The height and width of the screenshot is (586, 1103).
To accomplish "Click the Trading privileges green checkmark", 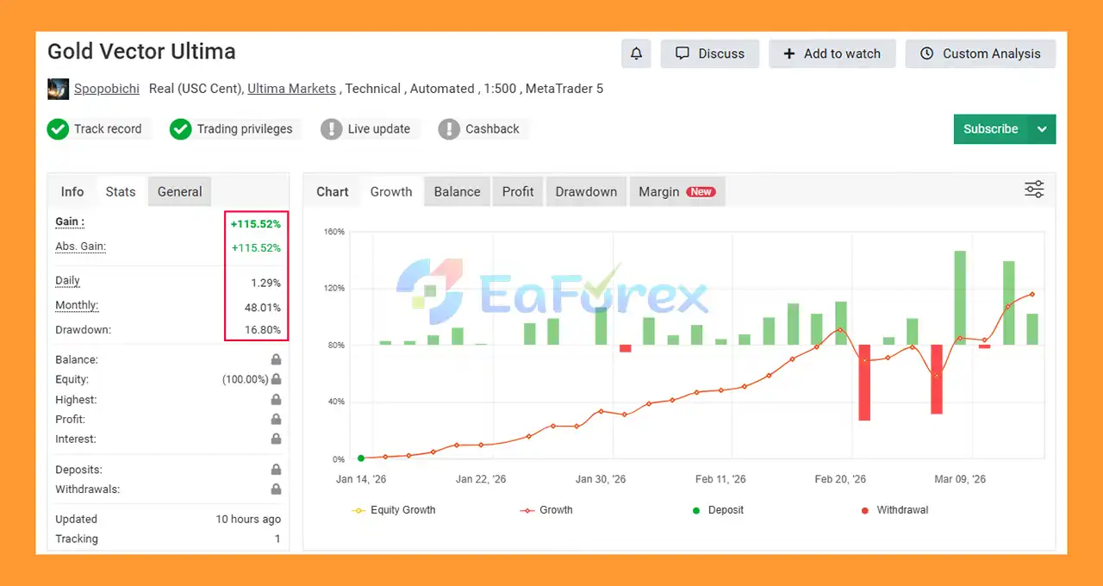I will [x=180, y=129].
